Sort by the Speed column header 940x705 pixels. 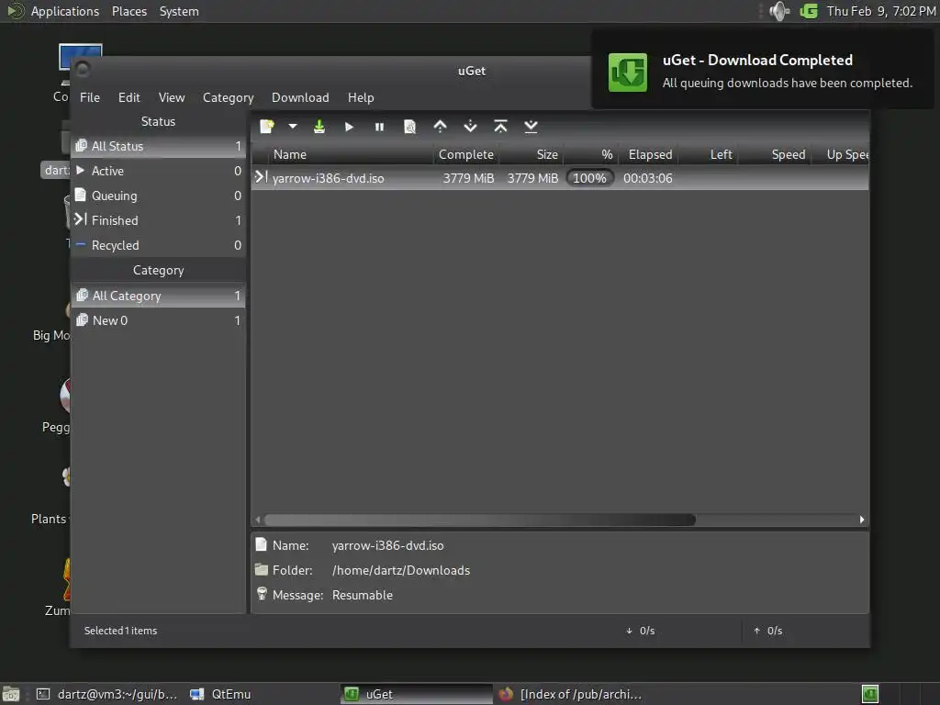(x=774, y=154)
